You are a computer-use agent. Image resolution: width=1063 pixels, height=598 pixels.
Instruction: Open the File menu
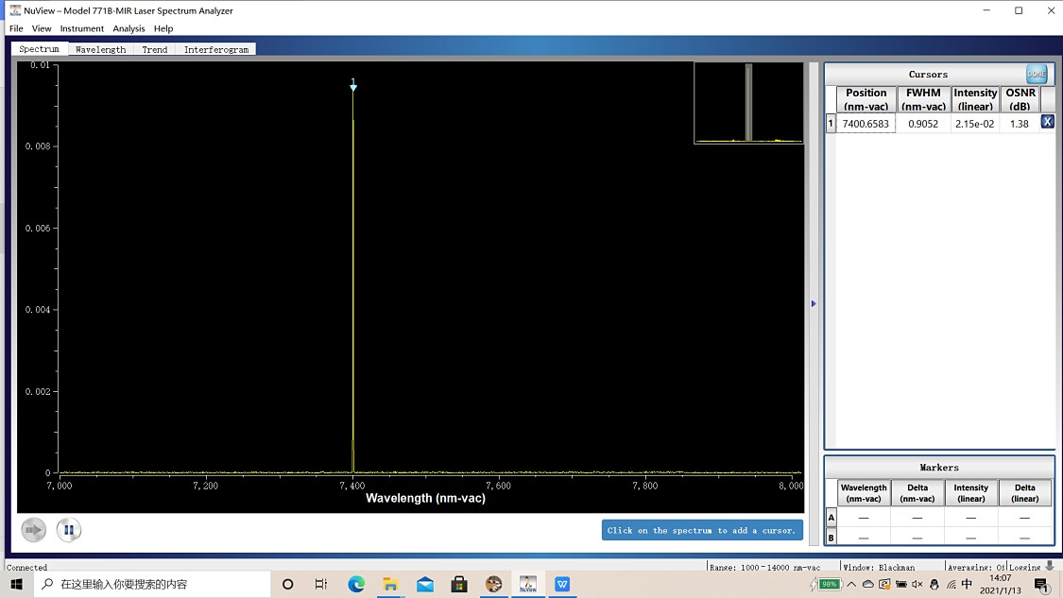(16, 28)
